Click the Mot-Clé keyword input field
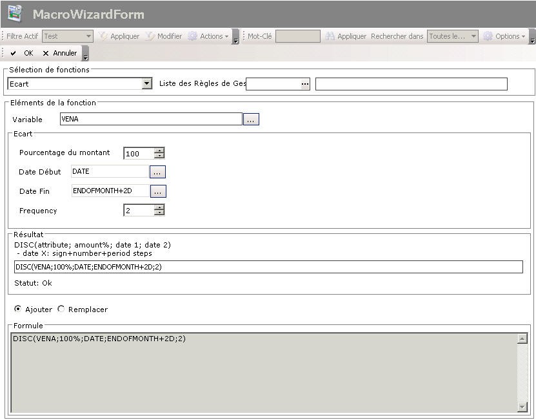536x420 pixels. (297, 36)
